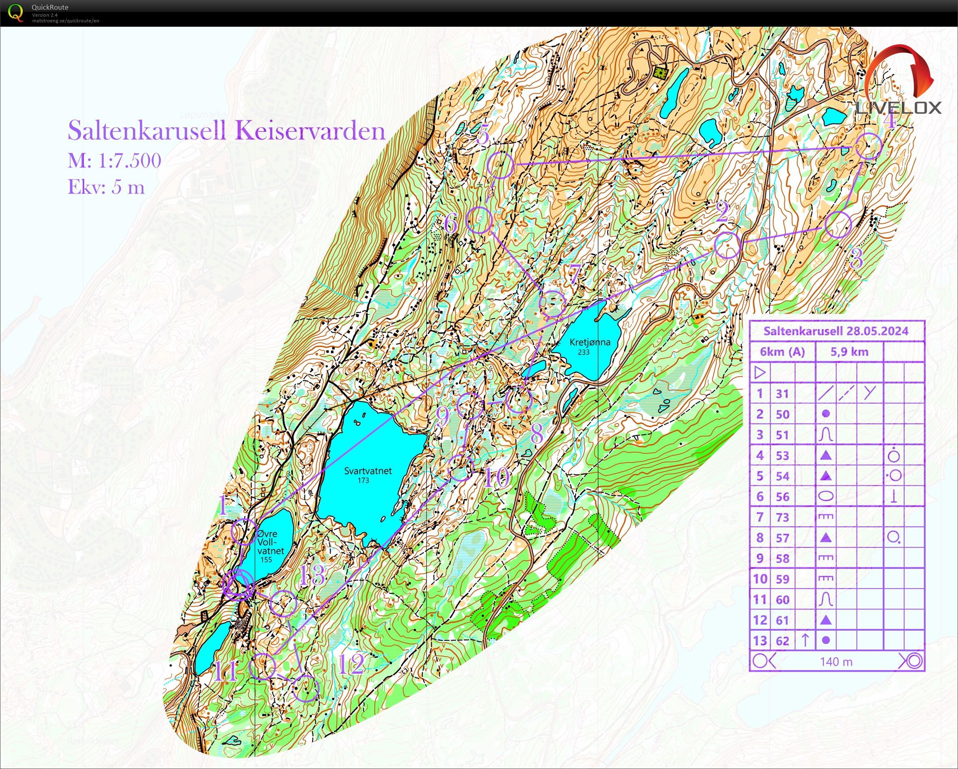The image size is (958, 769).
Task: Click the 'M: 1:7.500' scale text
Action: pos(114,161)
